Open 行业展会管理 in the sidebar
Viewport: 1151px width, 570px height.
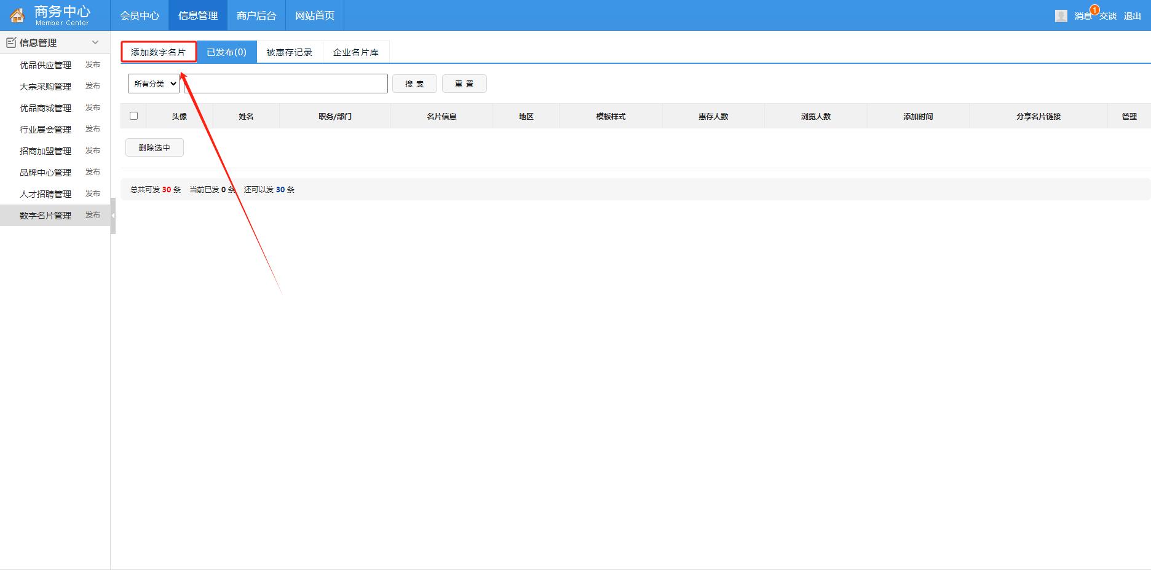tap(45, 130)
